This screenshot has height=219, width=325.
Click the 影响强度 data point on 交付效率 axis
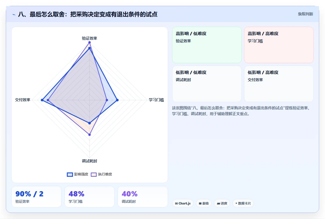click(42, 100)
